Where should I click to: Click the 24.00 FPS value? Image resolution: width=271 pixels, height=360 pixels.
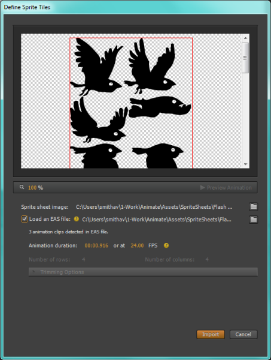[x=137, y=245]
